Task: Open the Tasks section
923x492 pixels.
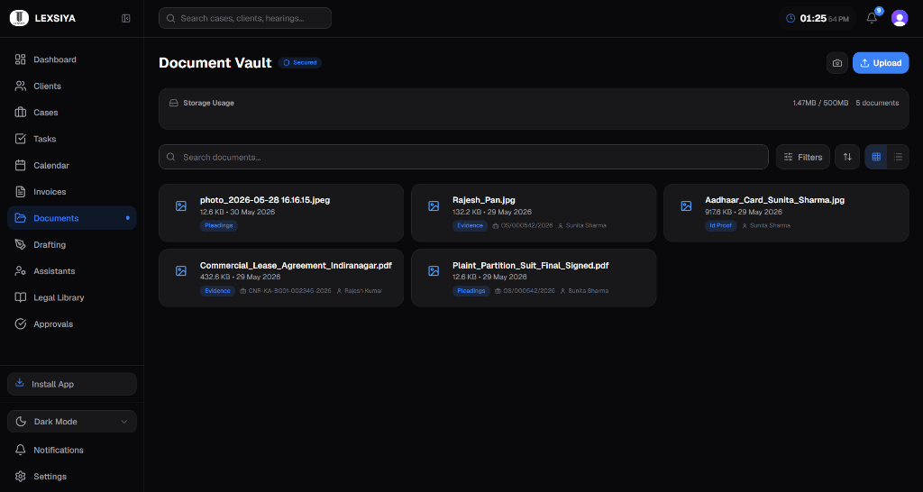Action: pos(72,139)
